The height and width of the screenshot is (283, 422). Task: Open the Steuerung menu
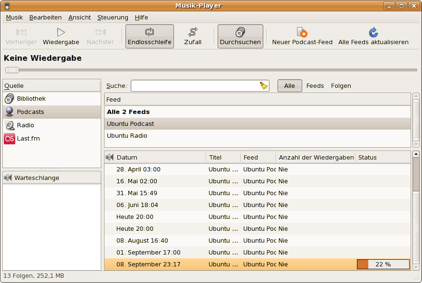(113, 17)
